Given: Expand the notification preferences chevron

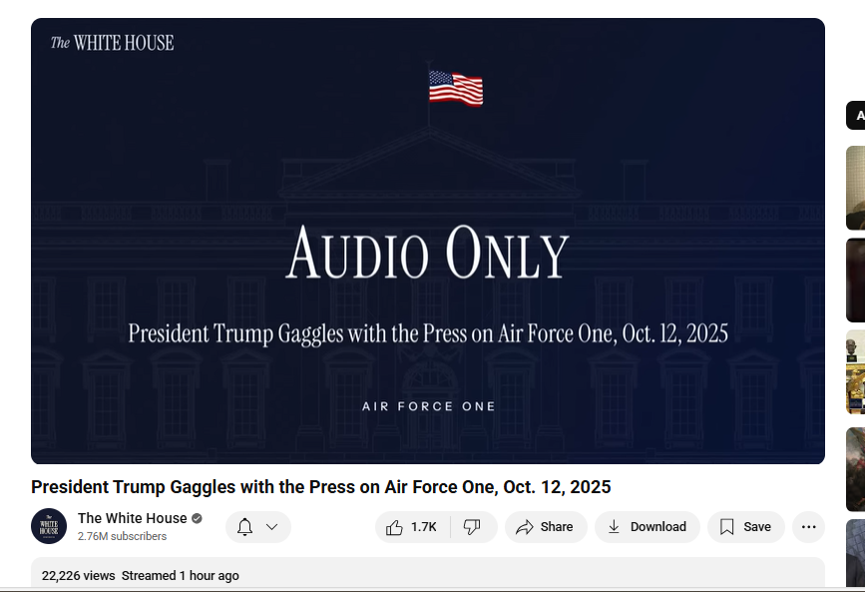Looking at the screenshot, I should point(272,527).
